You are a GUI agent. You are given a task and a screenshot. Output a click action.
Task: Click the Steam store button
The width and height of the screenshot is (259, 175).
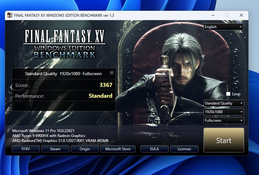(55, 149)
